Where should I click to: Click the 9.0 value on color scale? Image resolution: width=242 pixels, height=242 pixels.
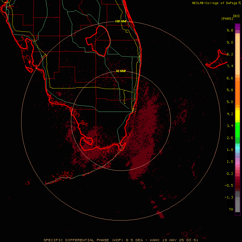pos(230,42)
